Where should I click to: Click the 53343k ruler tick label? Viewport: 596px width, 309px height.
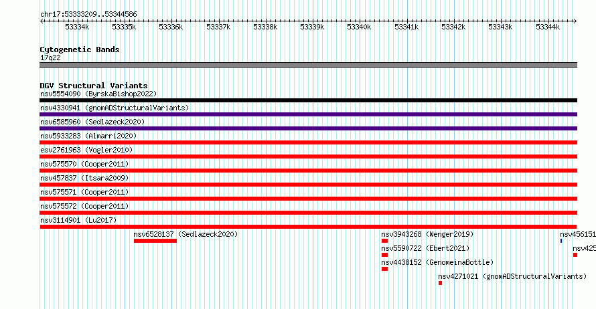point(500,27)
